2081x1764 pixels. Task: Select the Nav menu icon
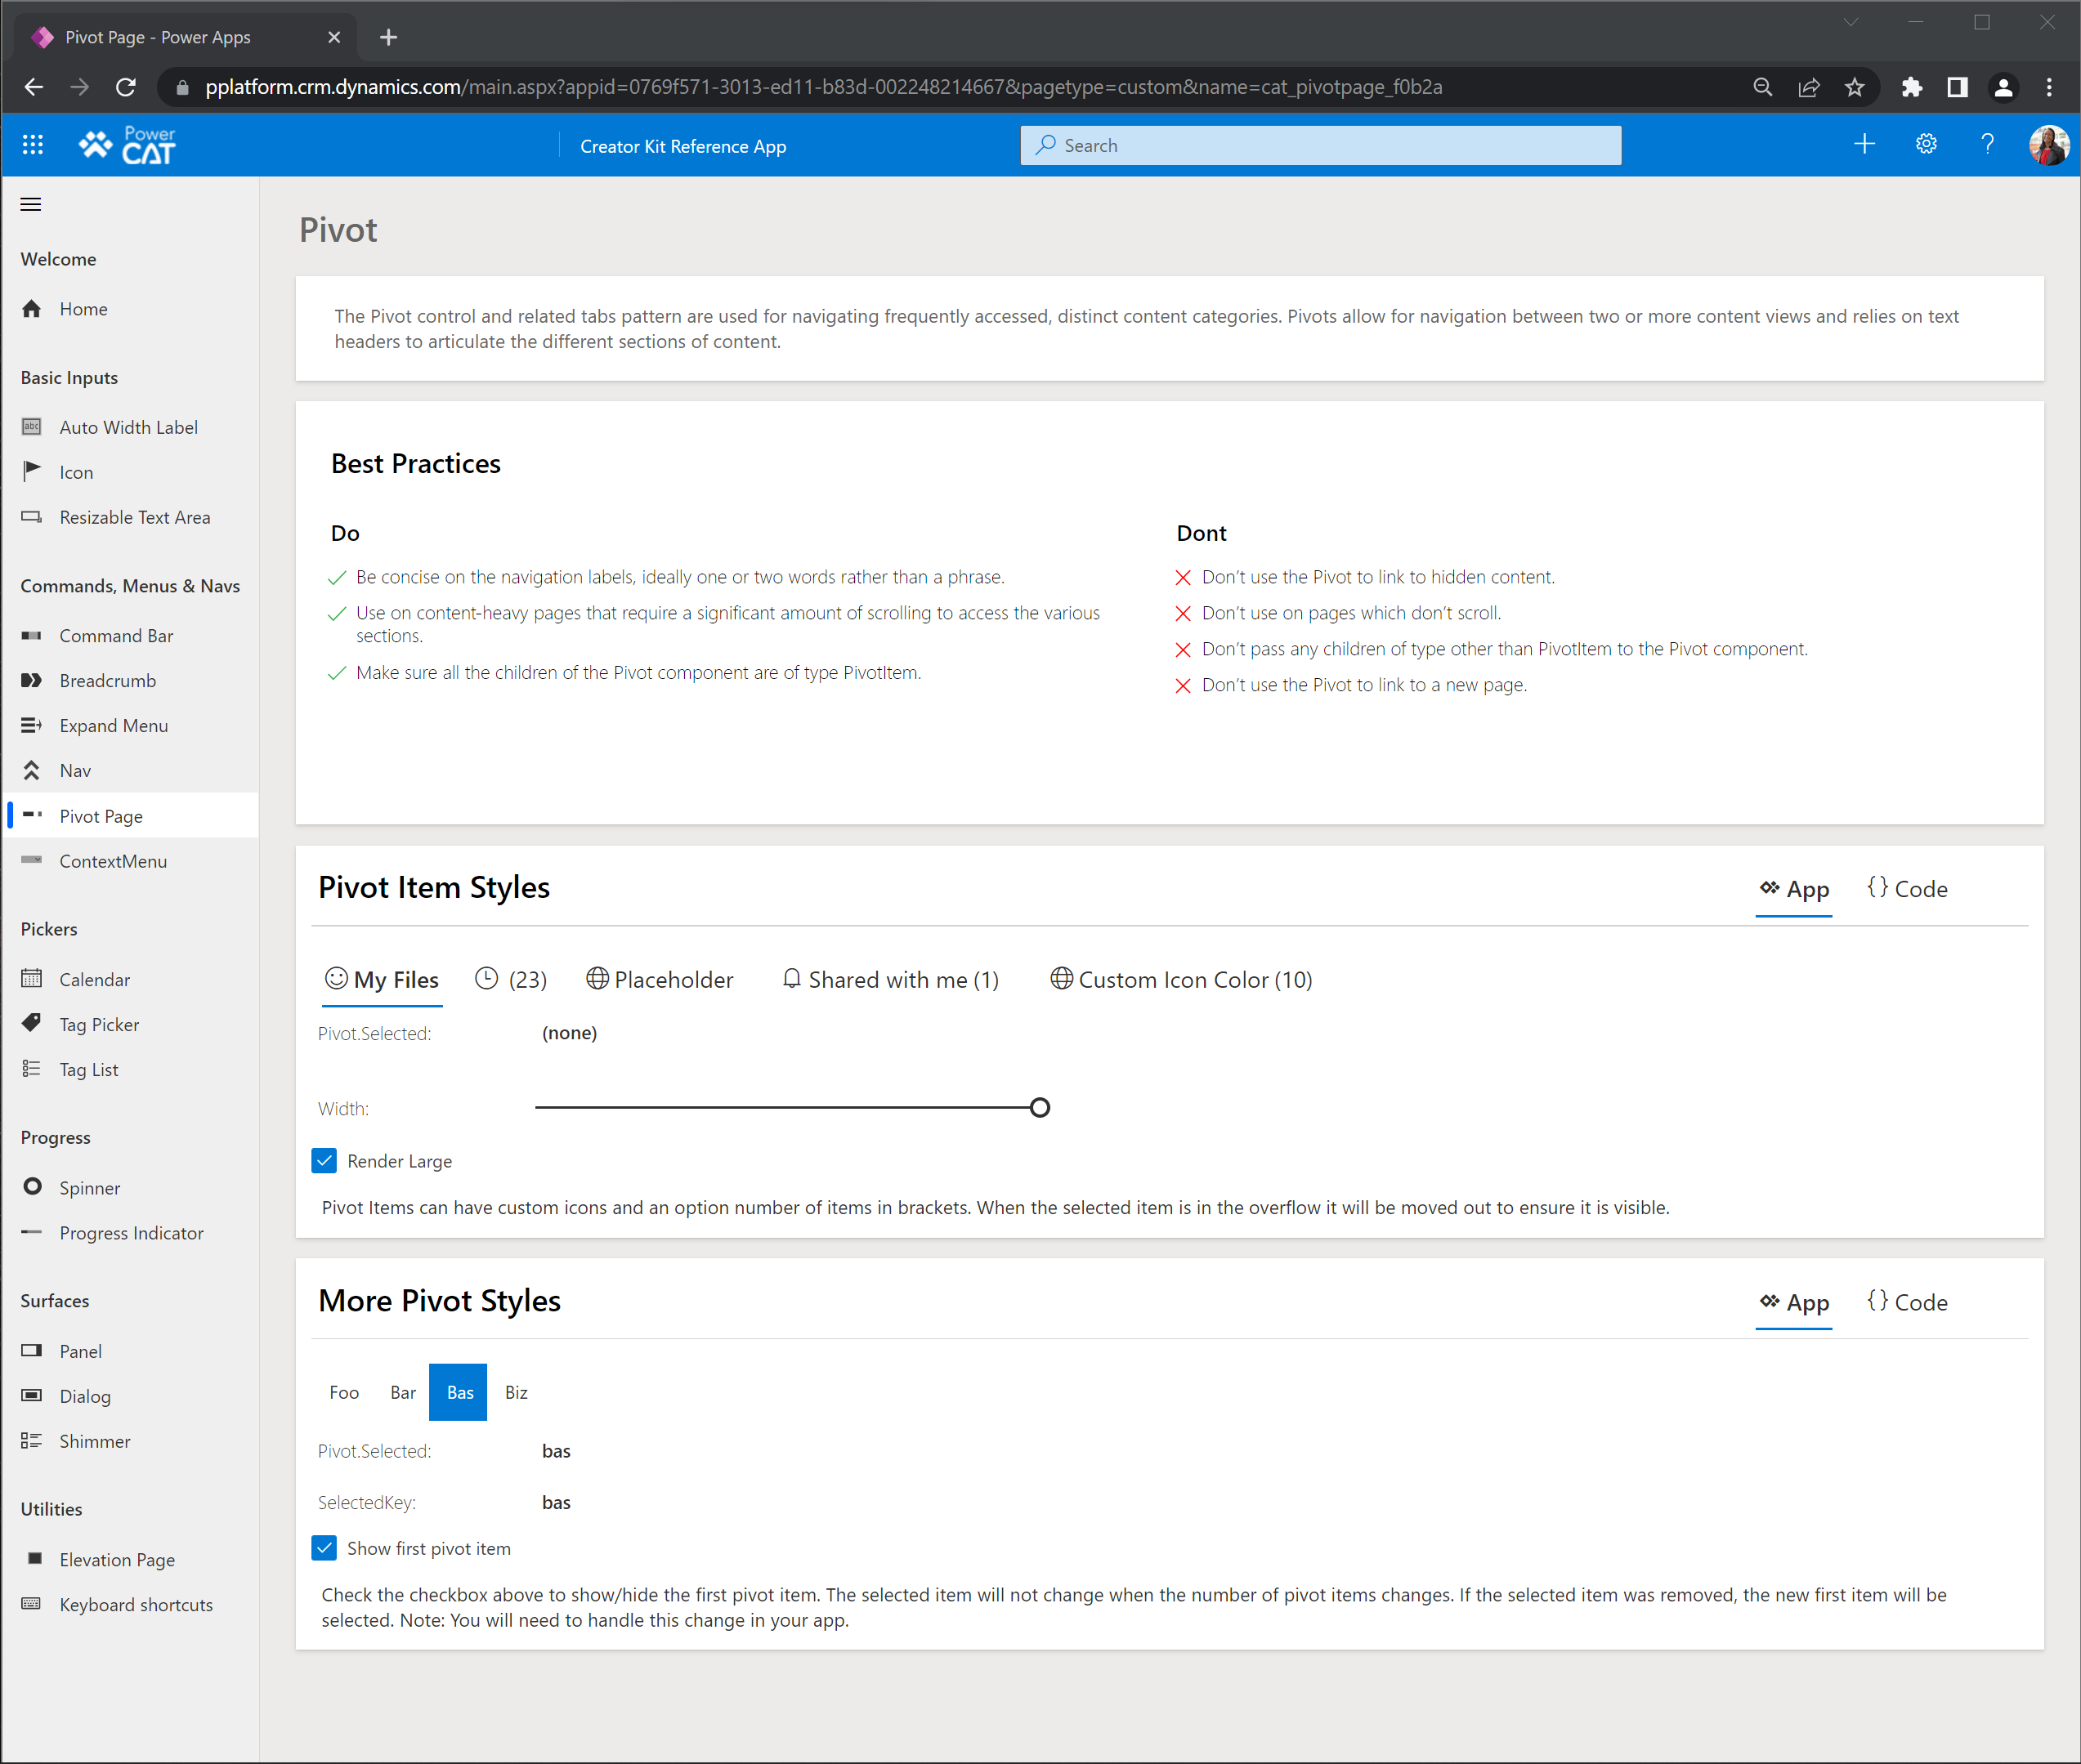[x=32, y=770]
